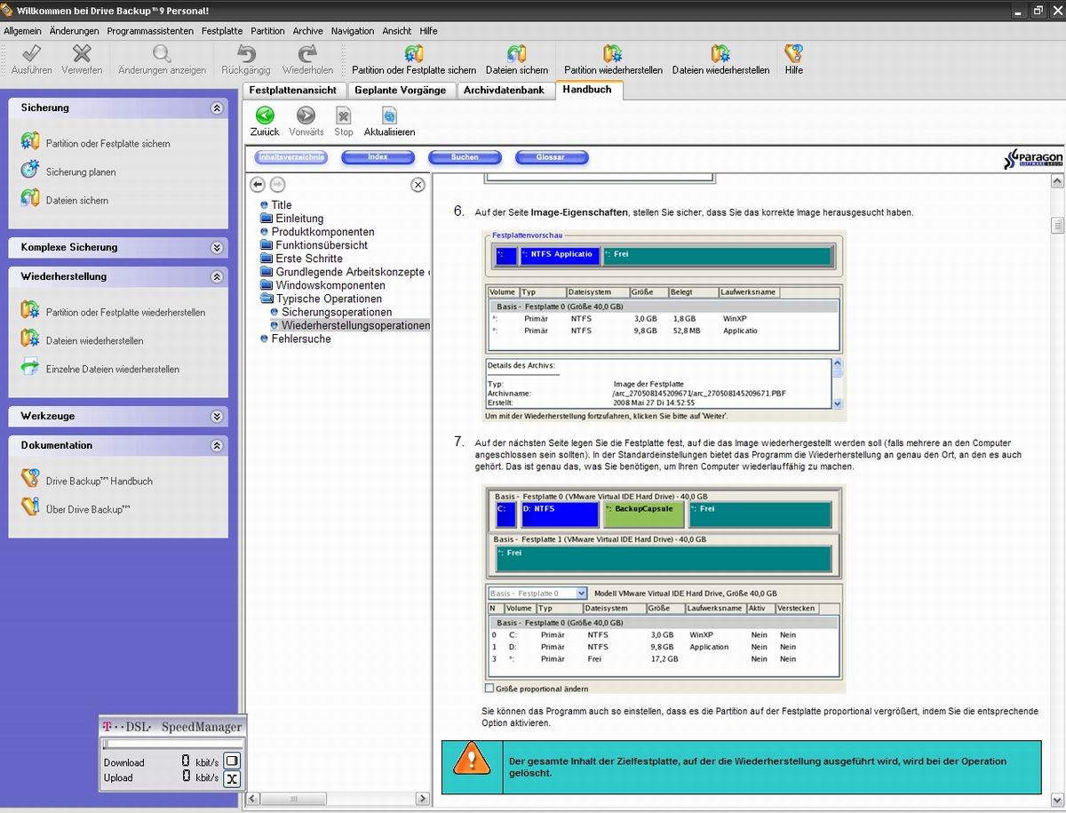1066x813 pixels.
Task: Collapse the Wiederherstellung panel
Action: pyautogui.click(x=217, y=276)
